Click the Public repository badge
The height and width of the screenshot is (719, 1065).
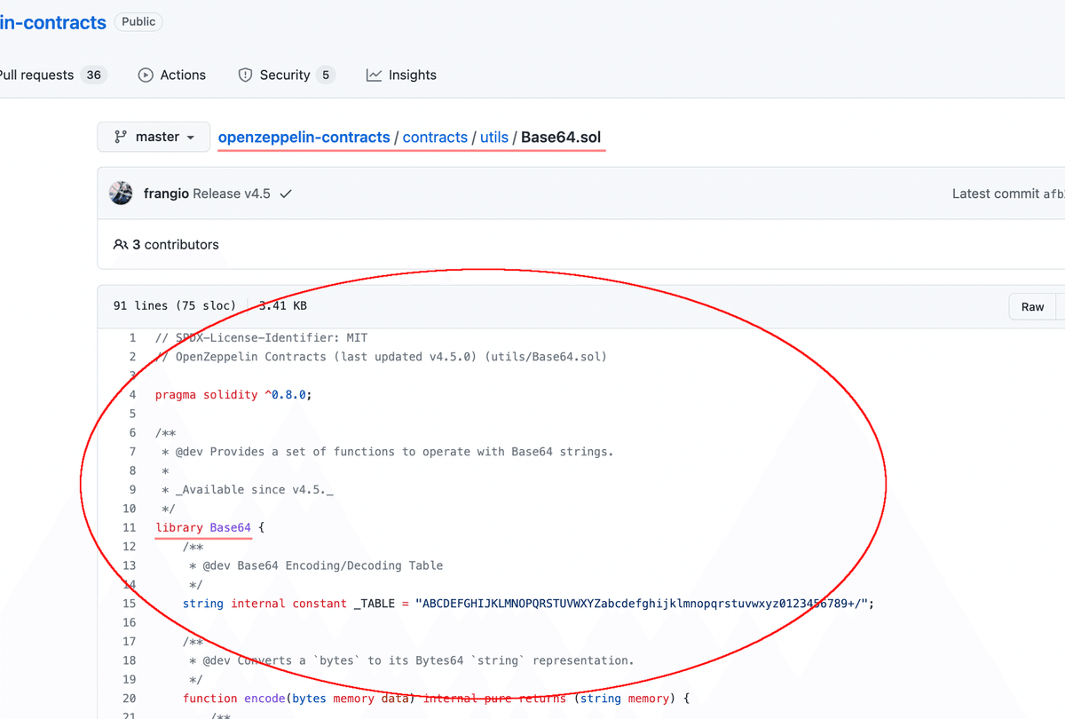pyautogui.click(x=138, y=22)
